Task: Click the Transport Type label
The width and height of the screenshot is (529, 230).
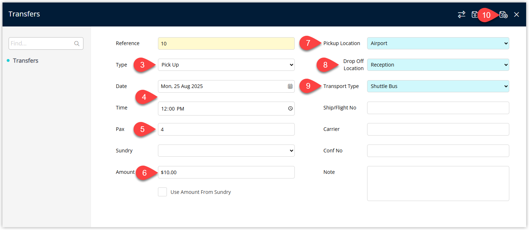Action: 341,86
